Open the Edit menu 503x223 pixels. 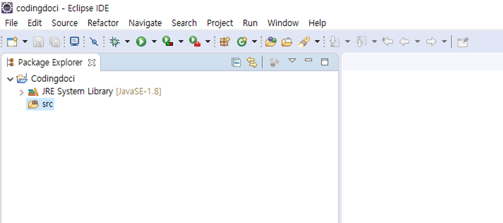[35, 23]
